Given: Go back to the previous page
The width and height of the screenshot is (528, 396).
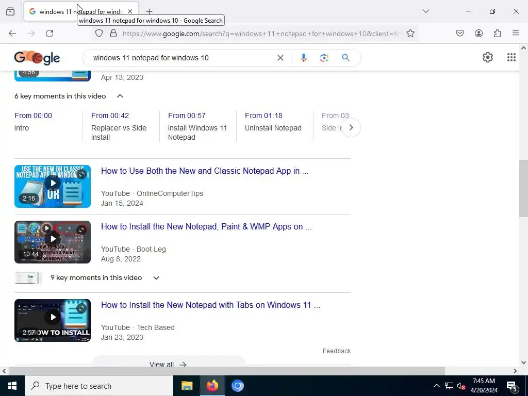Looking at the screenshot, I should 12,34.
